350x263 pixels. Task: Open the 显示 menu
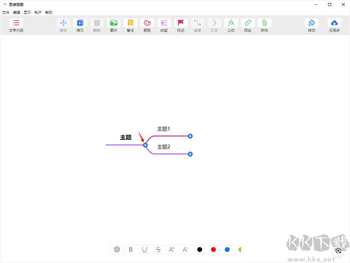[27, 12]
